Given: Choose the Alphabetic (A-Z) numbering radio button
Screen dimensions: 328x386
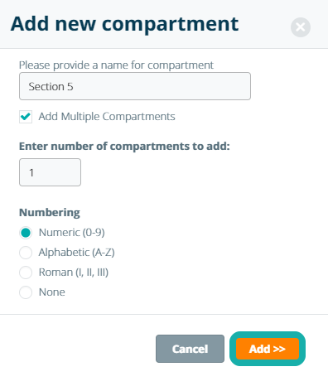Looking at the screenshot, I should 26,253.
